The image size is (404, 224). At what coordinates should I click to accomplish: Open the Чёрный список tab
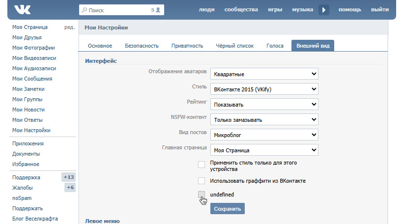click(235, 46)
